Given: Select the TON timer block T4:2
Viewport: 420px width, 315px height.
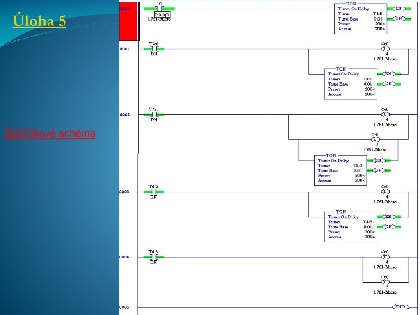Looking at the screenshot, I should click(340, 170).
